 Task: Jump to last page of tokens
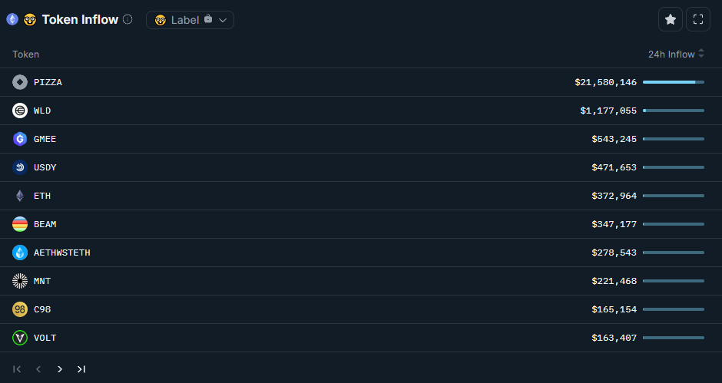click(81, 369)
